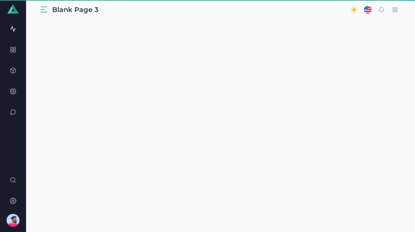Change language via the American flag

368,10
